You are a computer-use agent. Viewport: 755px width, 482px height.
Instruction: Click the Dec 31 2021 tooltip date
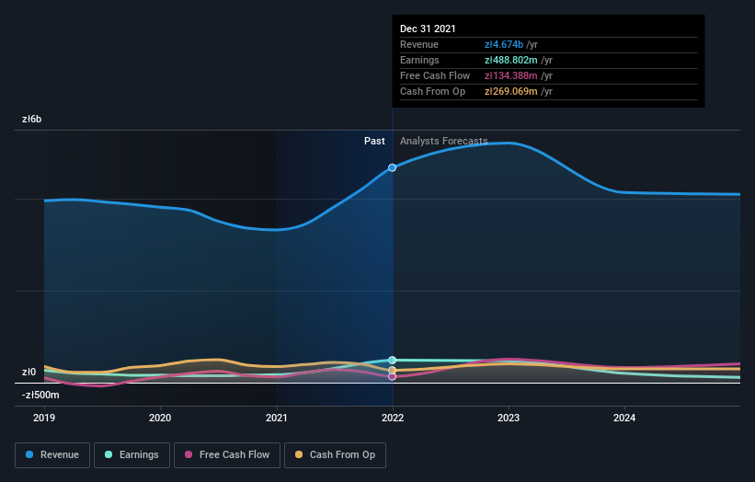click(x=428, y=29)
